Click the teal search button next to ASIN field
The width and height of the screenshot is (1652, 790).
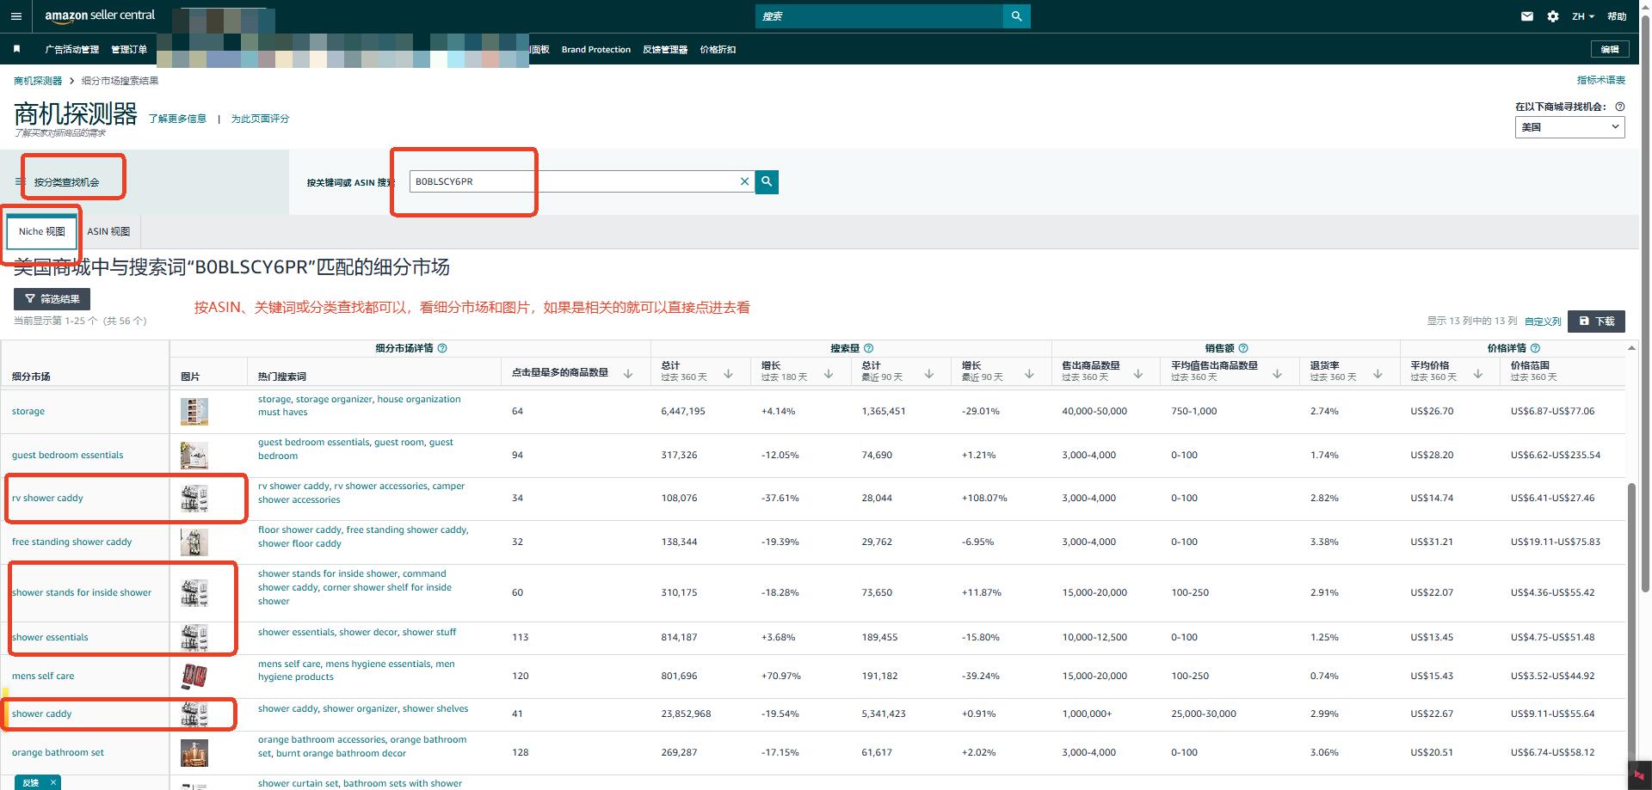[767, 181]
